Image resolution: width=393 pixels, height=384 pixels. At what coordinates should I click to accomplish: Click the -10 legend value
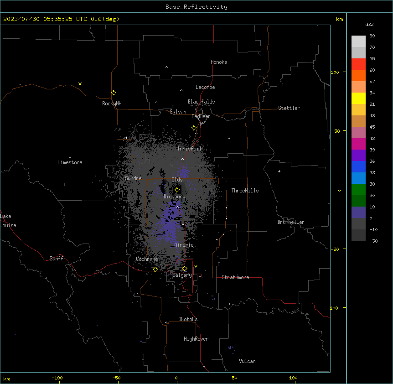pos(373,229)
